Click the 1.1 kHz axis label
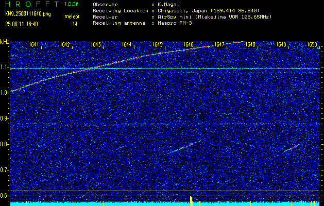 coord(4,67)
